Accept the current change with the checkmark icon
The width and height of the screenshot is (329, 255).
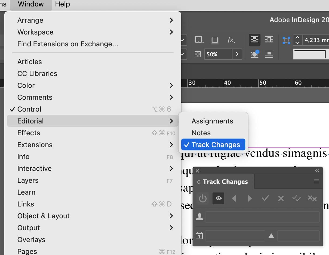click(x=265, y=198)
